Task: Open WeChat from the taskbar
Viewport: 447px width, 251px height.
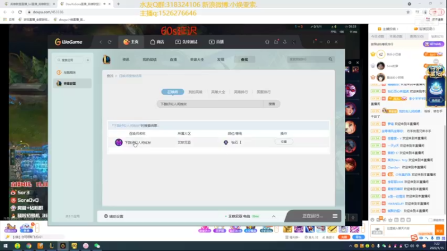Action: click(97, 246)
